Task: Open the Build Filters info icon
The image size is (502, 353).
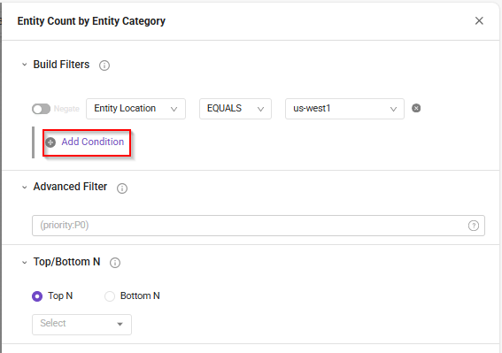Action: [x=104, y=65]
